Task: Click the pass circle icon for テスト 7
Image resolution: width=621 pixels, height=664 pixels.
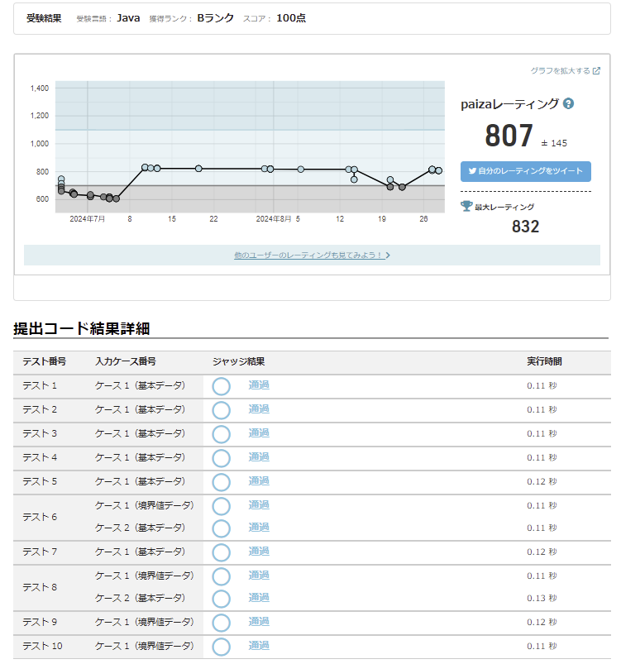Action: [x=221, y=552]
